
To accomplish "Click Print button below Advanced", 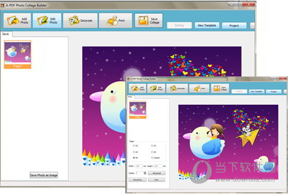I will (156, 180).
